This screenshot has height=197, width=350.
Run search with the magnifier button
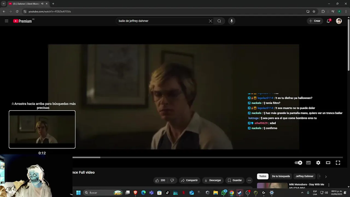[x=219, y=21]
